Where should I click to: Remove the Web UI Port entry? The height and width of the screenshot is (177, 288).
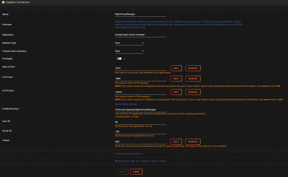tap(193, 68)
